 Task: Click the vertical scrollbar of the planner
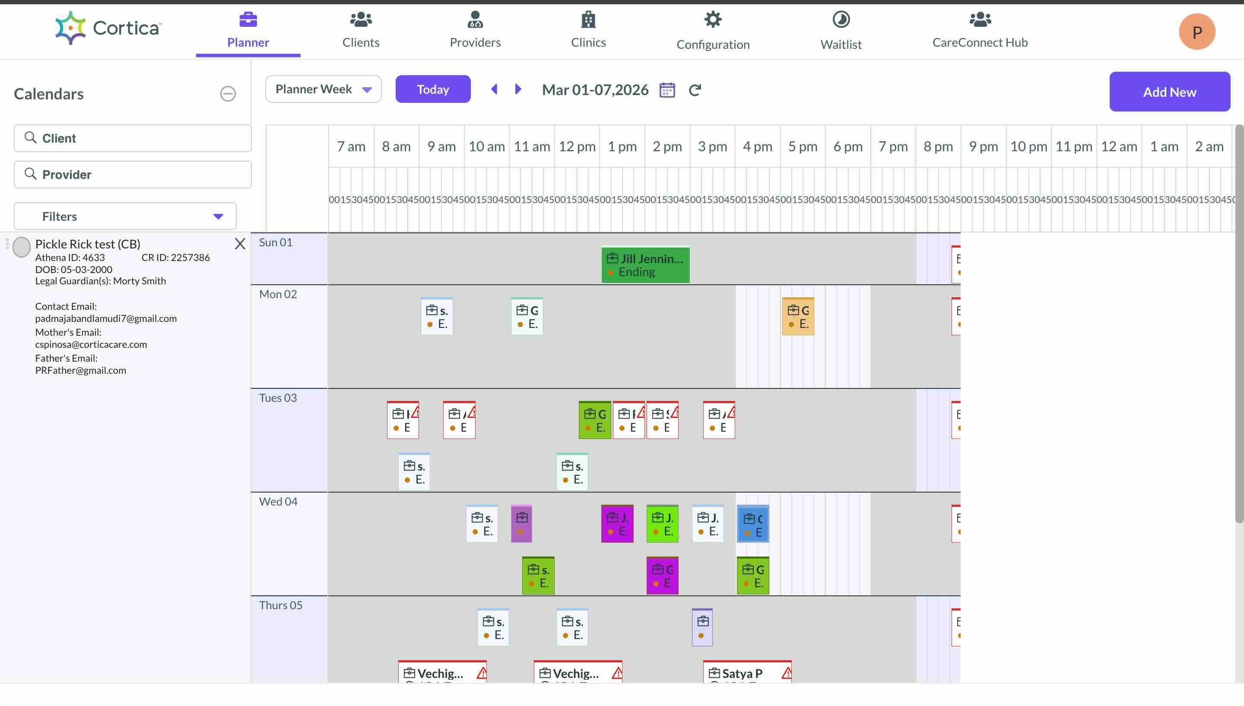point(1239,324)
